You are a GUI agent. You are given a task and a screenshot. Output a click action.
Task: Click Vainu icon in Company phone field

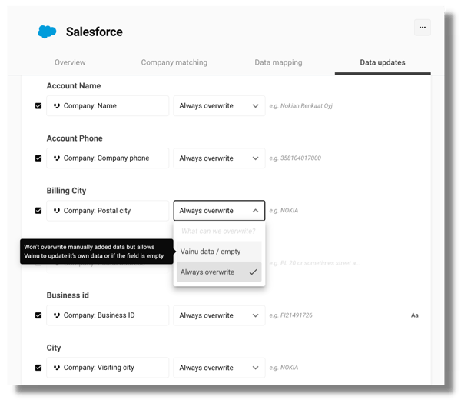(57, 158)
